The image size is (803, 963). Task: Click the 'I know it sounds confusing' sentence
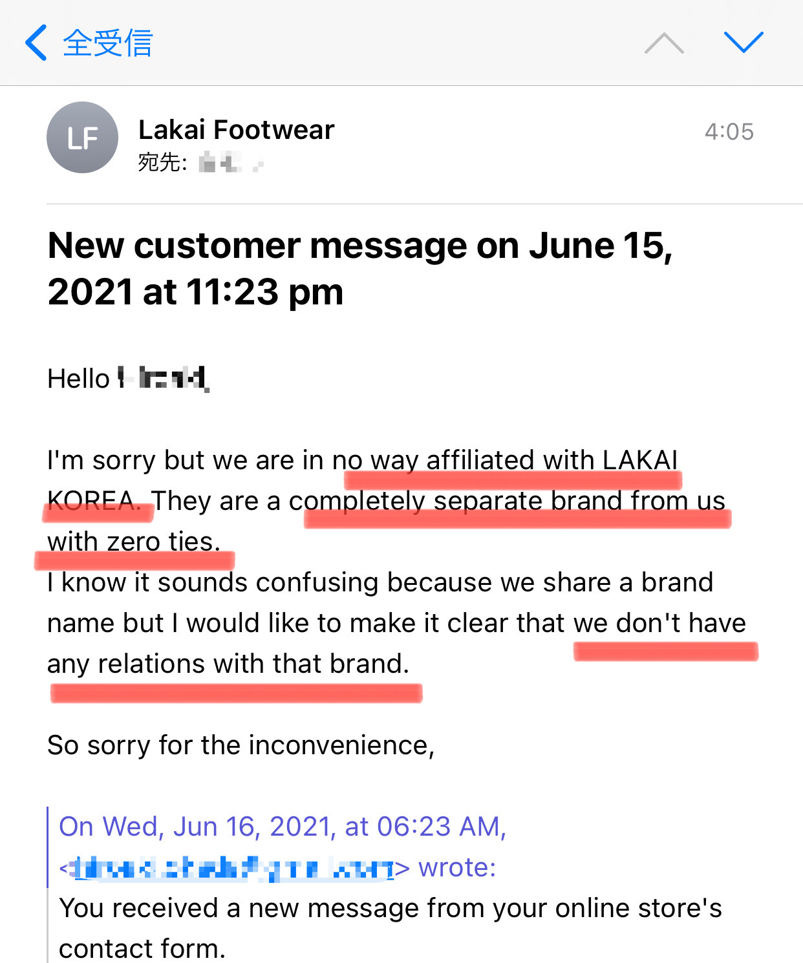coord(380,582)
